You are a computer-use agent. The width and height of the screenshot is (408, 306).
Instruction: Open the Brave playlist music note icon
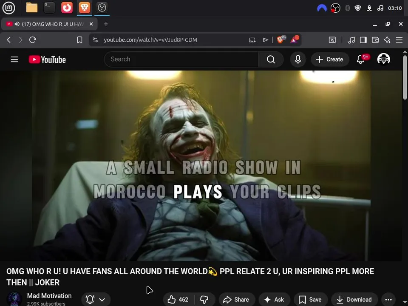click(351, 40)
